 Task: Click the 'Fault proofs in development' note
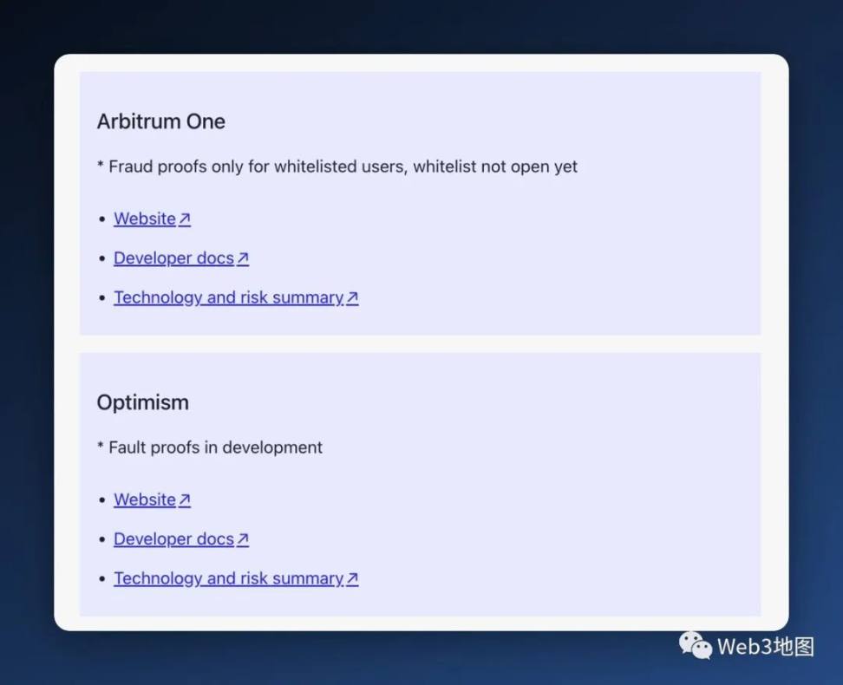click(x=210, y=447)
